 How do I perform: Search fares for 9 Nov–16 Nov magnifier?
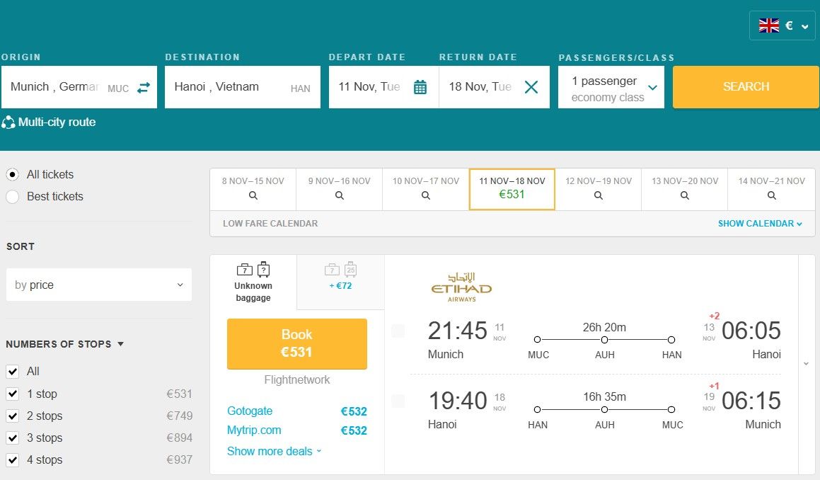coord(340,195)
